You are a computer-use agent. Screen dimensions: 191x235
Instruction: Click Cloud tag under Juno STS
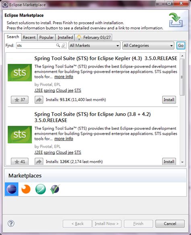tap(61, 152)
